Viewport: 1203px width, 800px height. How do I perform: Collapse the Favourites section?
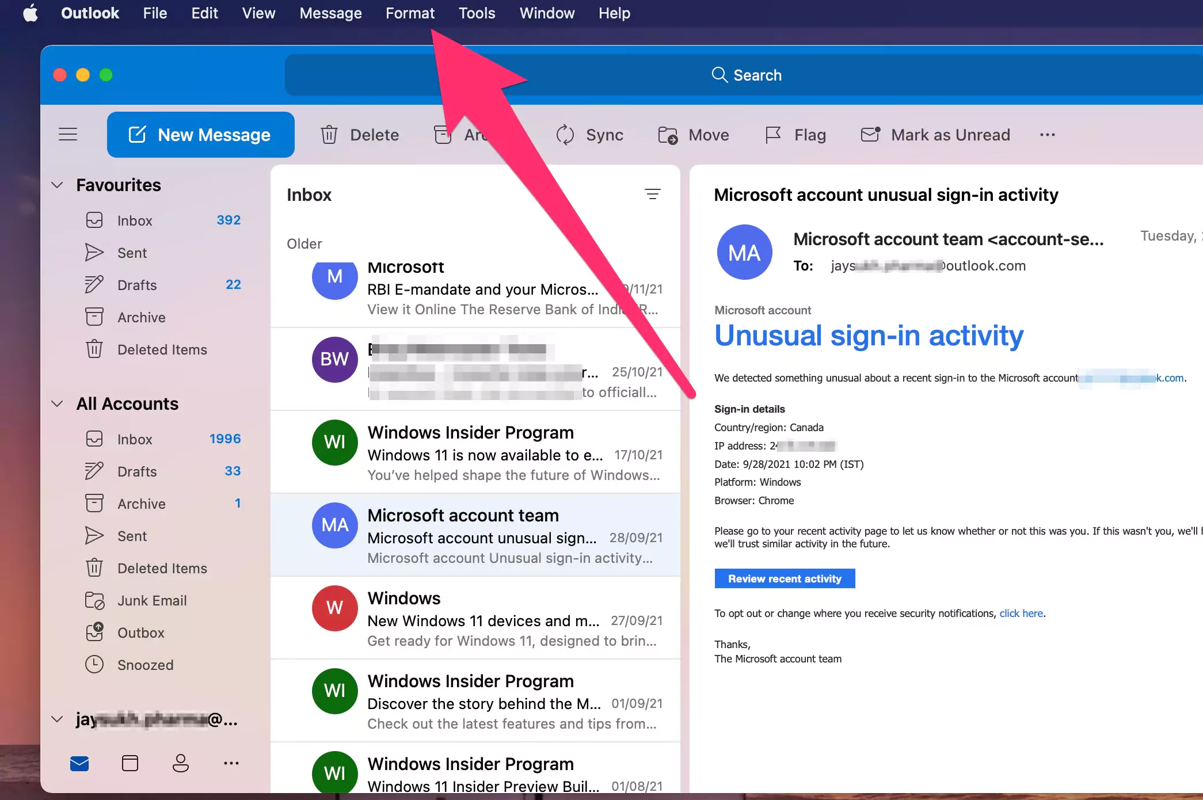point(57,185)
